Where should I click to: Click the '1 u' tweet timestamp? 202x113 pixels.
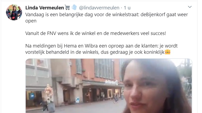coord(127,8)
